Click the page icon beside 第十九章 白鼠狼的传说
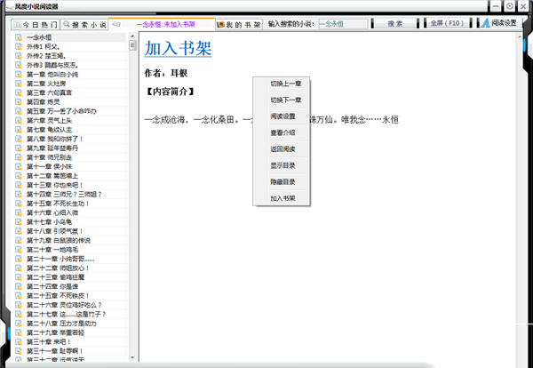 19,240
